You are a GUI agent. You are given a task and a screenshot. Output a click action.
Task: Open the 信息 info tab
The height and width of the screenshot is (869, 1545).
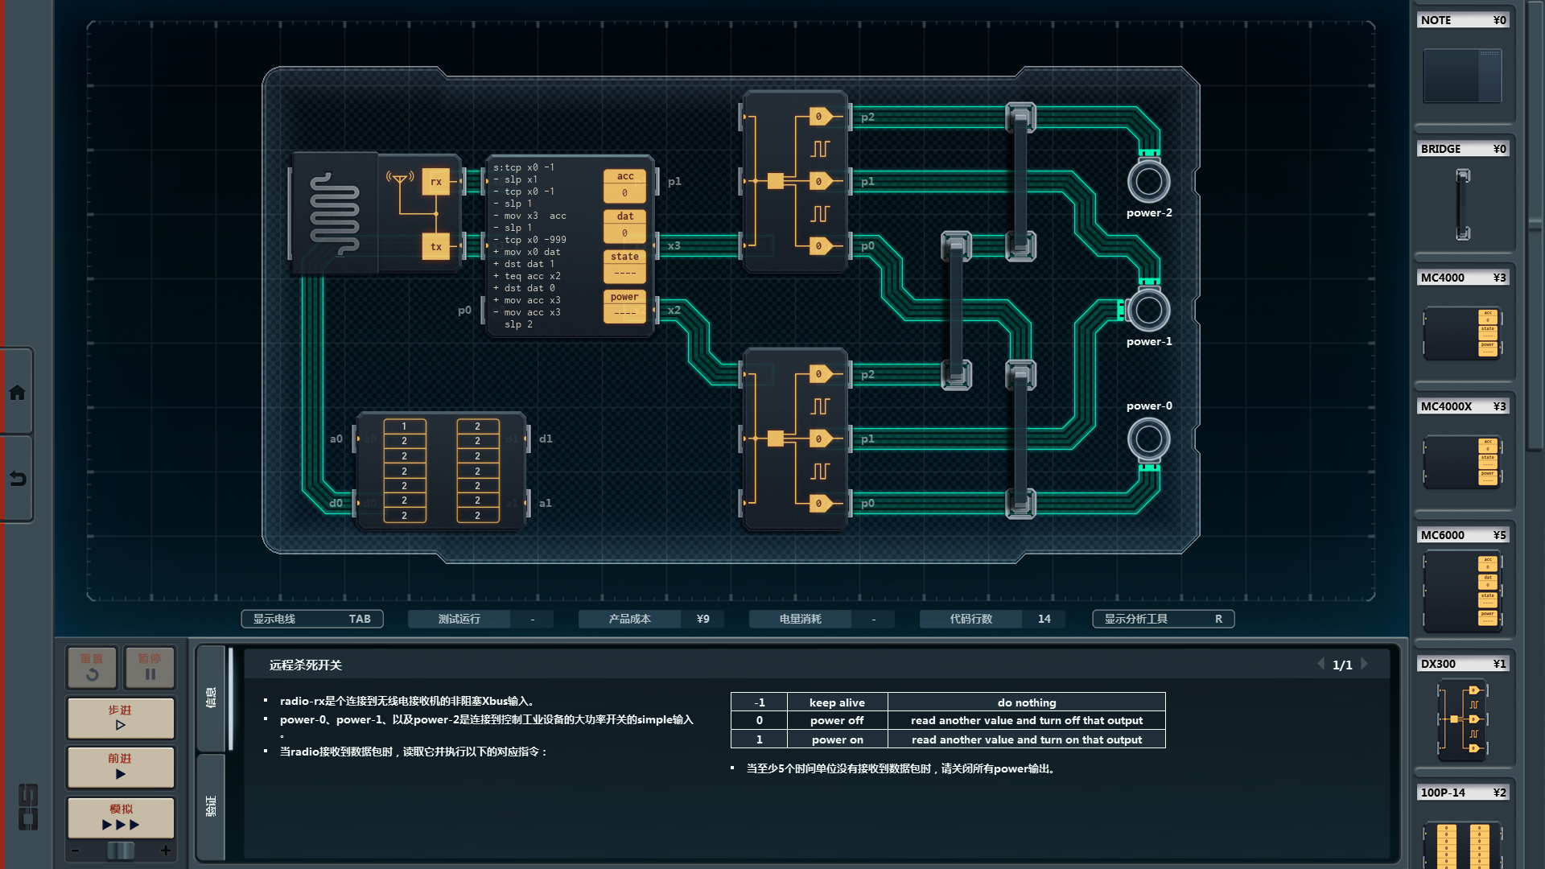point(211,697)
